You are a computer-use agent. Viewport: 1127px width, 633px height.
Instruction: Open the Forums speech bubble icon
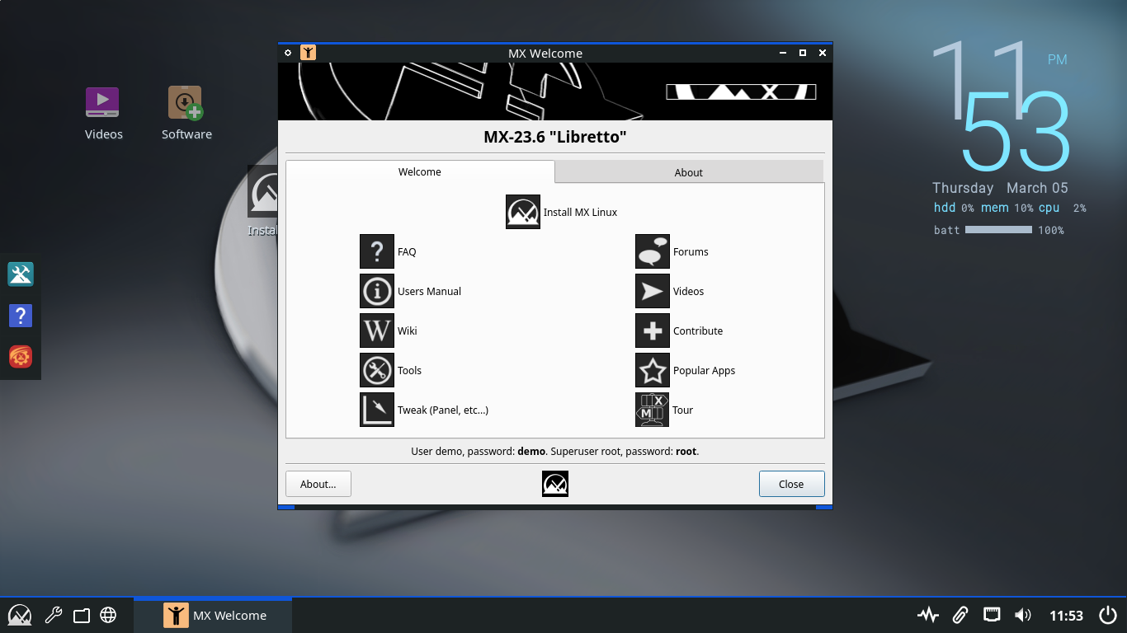click(x=652, y=251)
